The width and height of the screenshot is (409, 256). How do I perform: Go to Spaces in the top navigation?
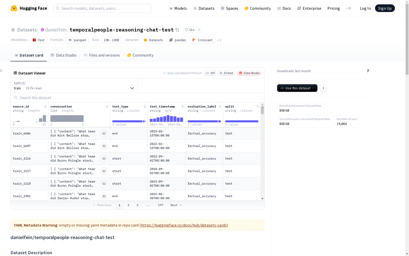pos(230,8)
